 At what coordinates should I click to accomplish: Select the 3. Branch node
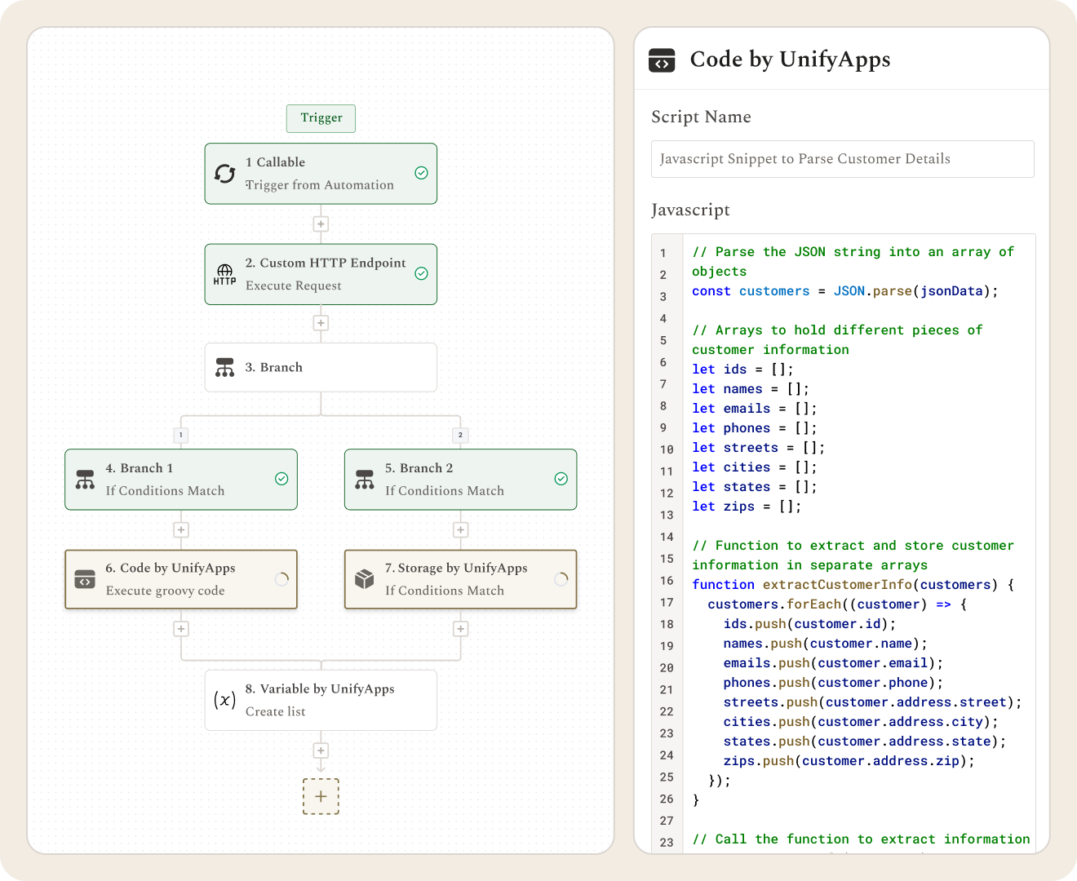click(x=321, y=368)
